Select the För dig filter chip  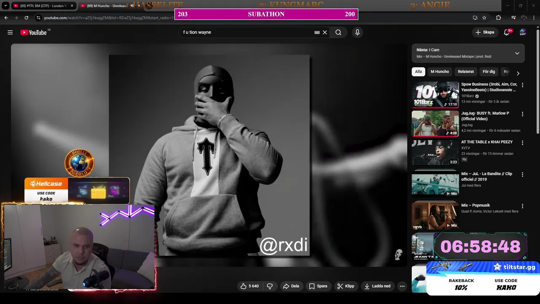pyautogui.click(x=489, y=72)
